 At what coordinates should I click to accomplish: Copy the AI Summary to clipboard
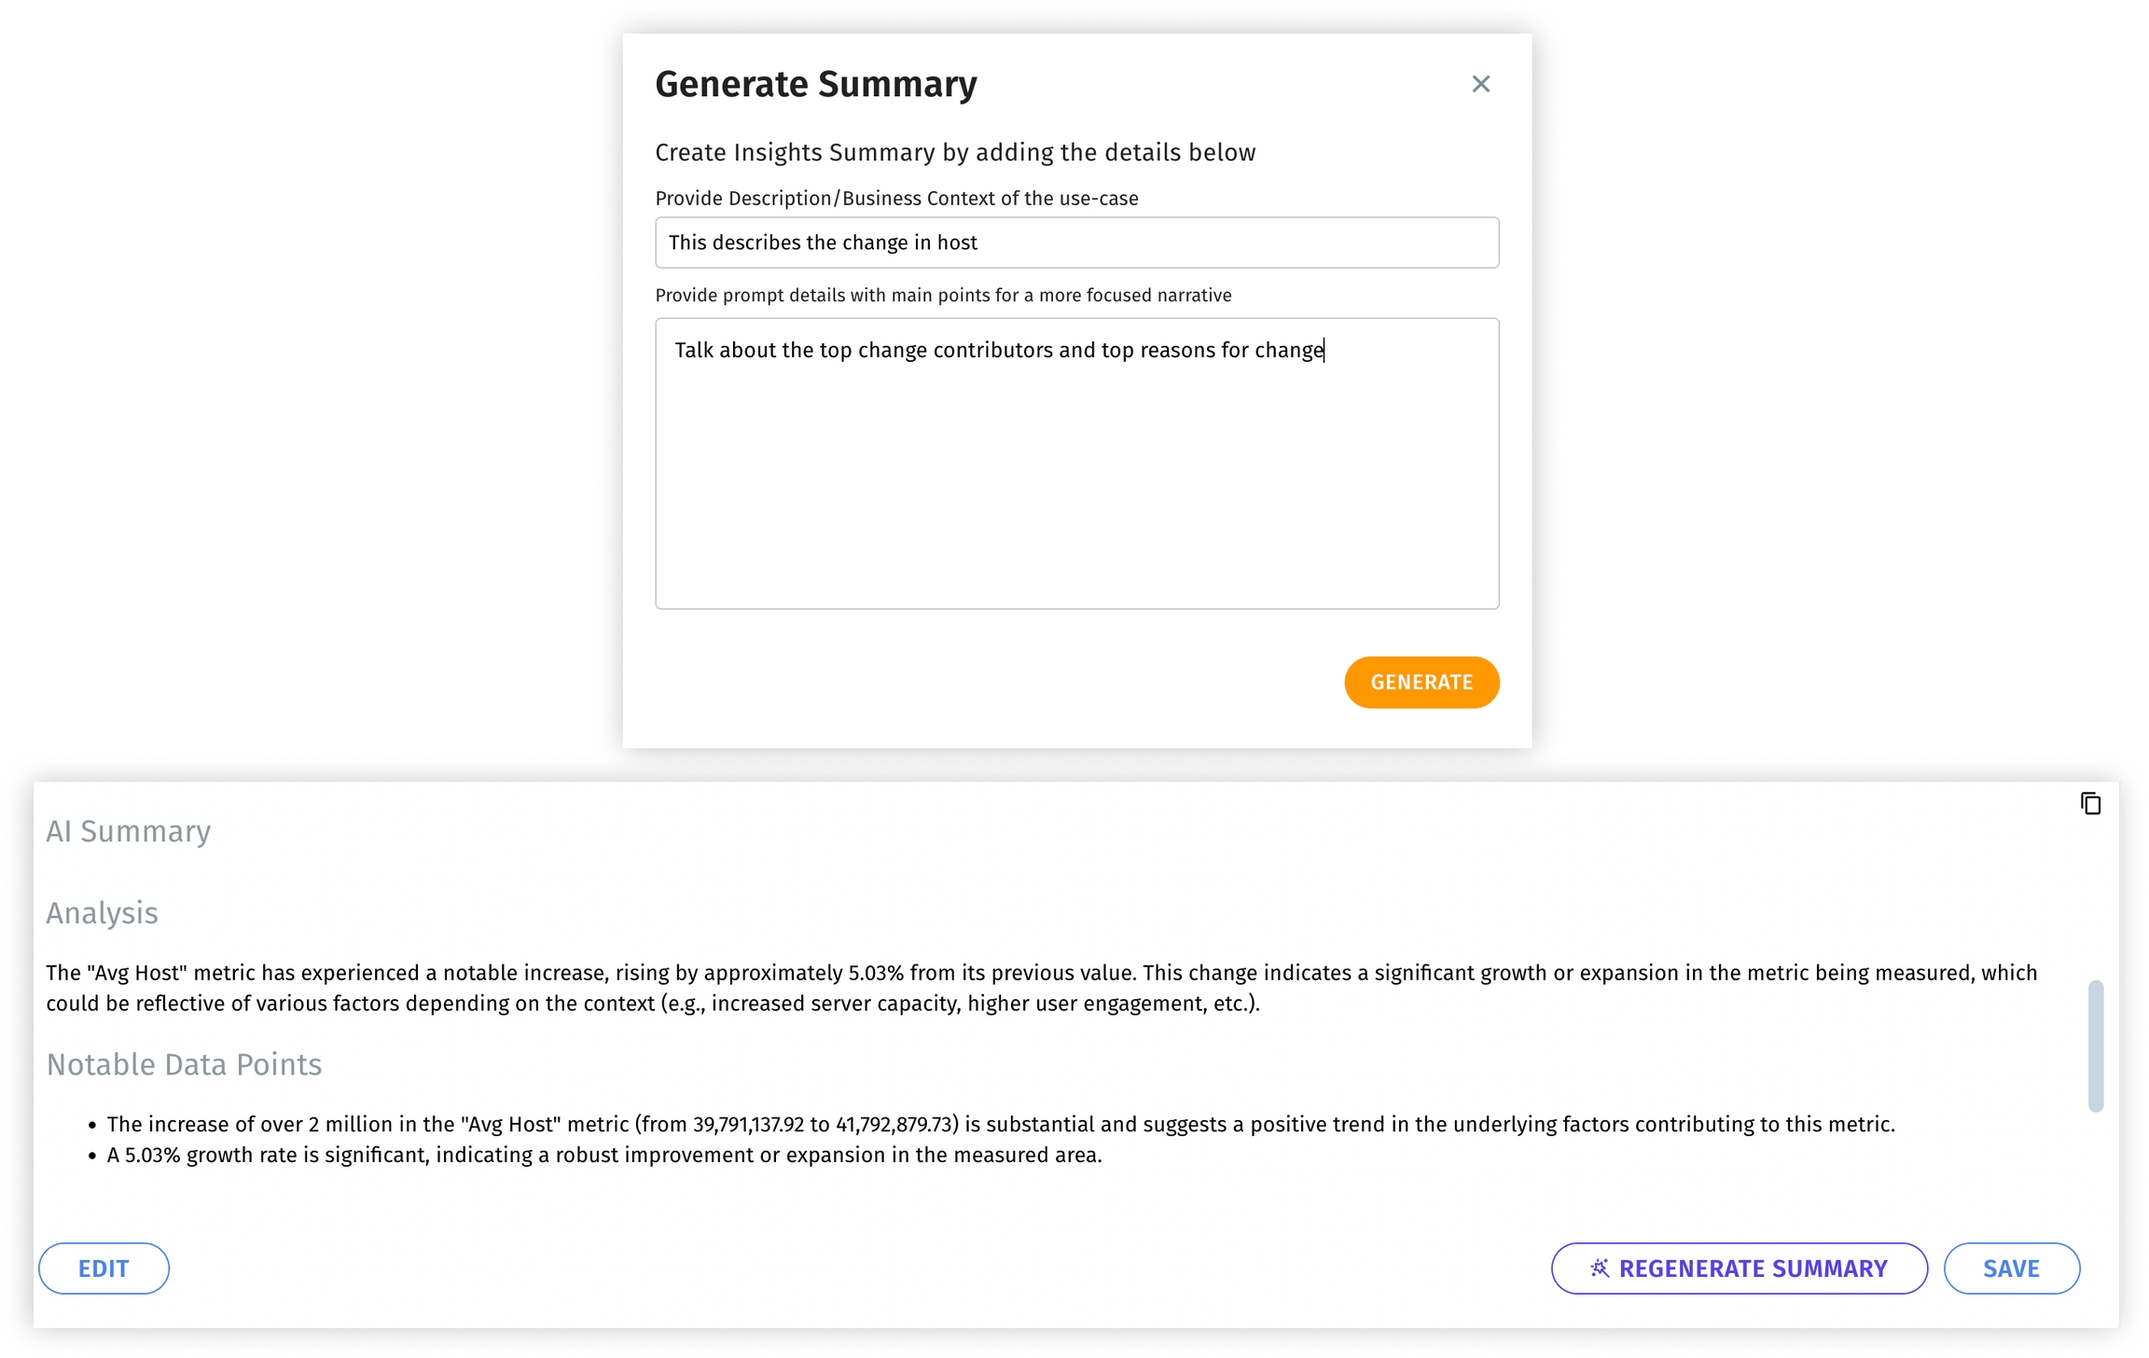[x=2090, y=803]
